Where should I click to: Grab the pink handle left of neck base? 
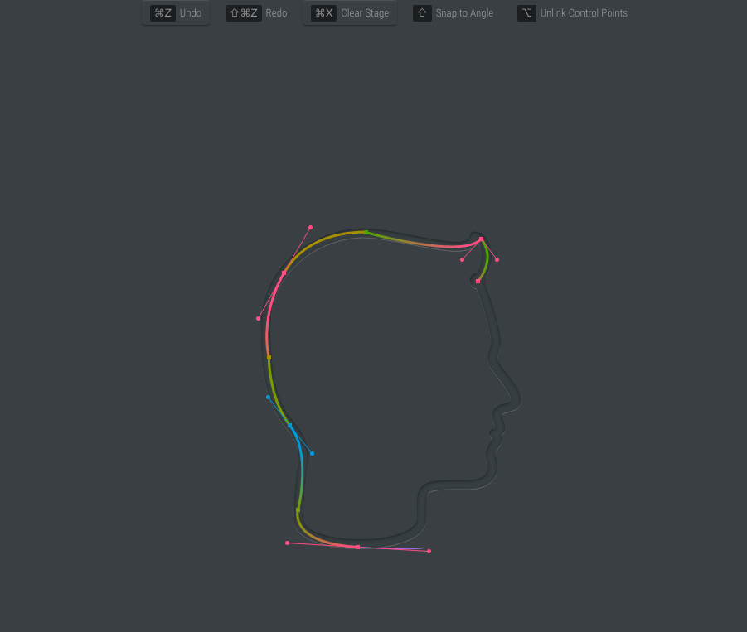(287, 543)
